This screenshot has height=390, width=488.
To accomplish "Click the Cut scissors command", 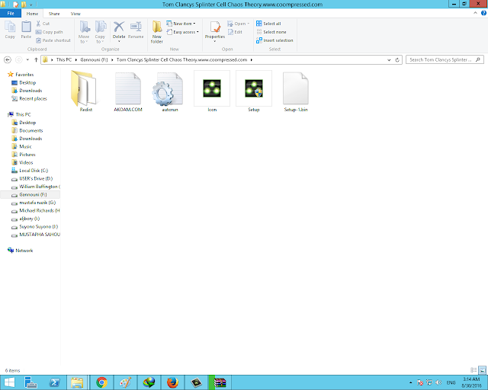I will (43, 24).
